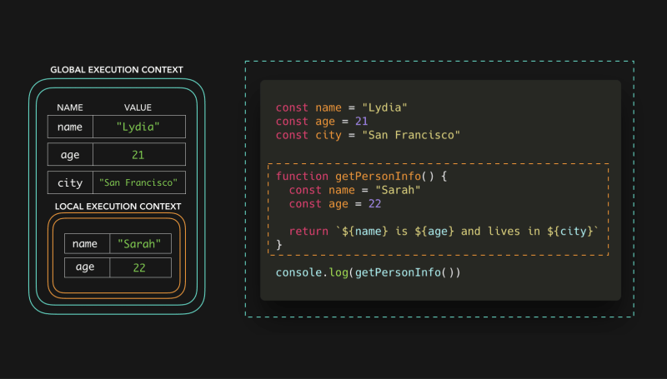Click the console.log(getPersonInfo()) line
The height and width of the screenshot is (379, 667).
[x=368, y=272]
